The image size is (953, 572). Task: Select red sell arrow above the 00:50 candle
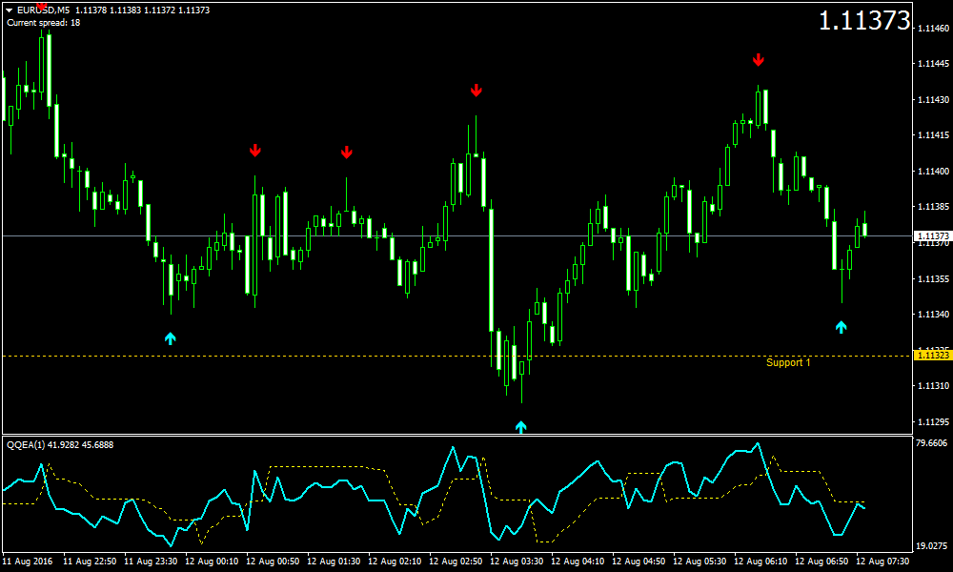(254, 151)
